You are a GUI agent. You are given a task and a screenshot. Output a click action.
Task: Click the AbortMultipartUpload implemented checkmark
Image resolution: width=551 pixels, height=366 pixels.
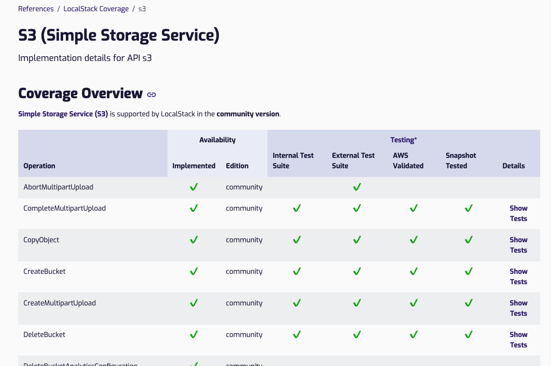click(x=194, y=187)
